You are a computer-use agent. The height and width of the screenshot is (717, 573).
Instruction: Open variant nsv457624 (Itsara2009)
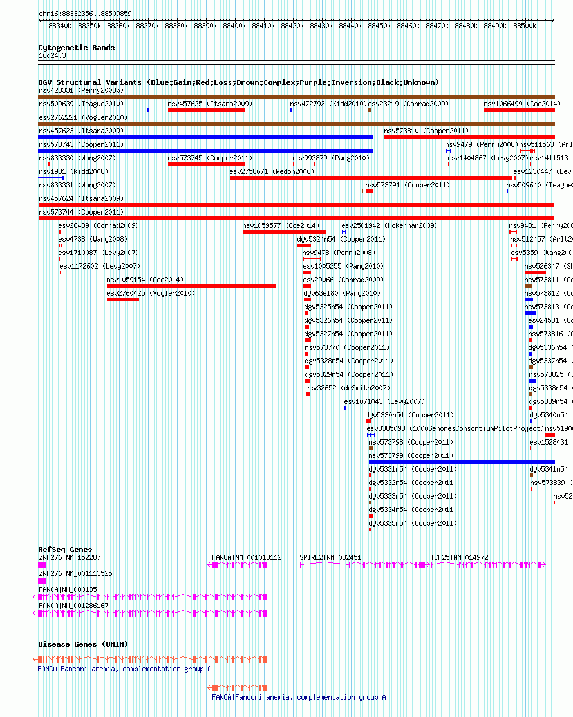pyautogui.click(x=81, y=199)
